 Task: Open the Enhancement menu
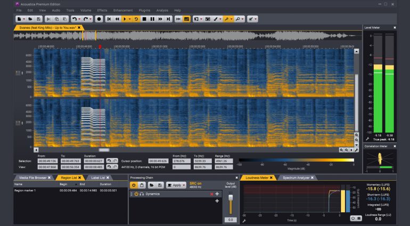(x=123, y=11)
